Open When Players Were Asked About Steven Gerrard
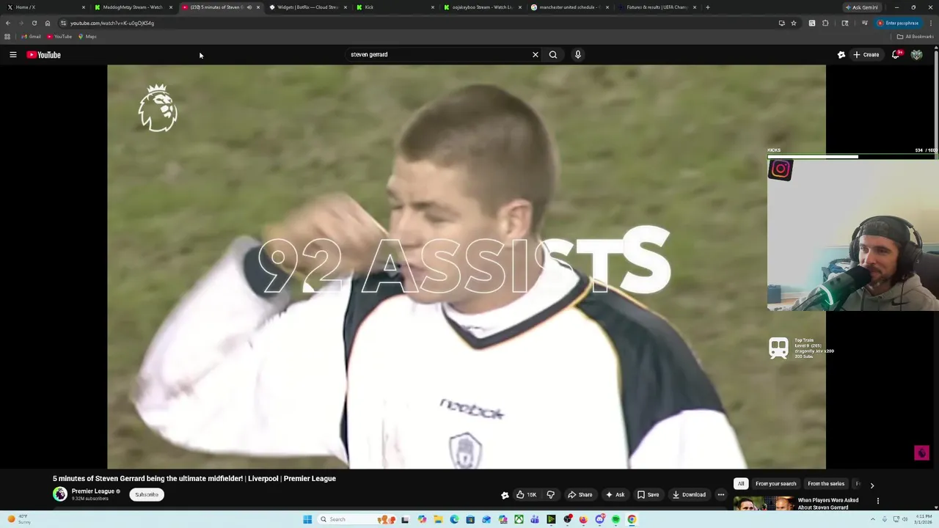939x528 pixels. tap(828, 504)
